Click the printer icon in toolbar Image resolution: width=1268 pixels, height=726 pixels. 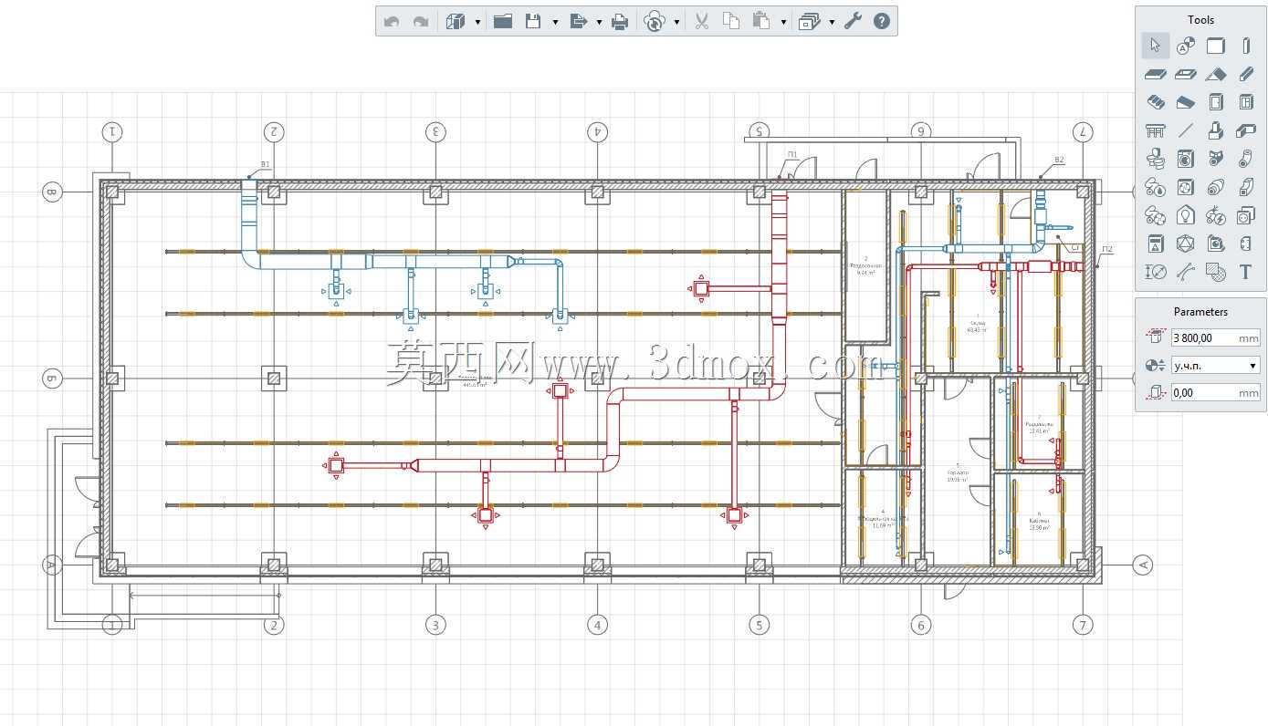tap(619, 21)
